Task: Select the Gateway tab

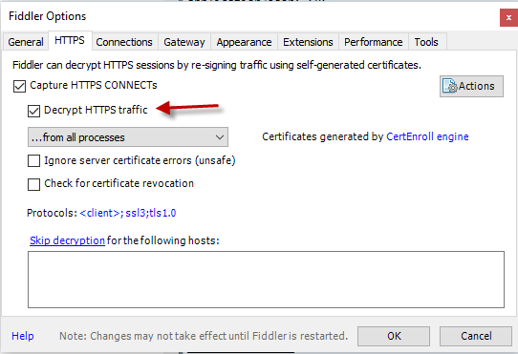Action: coord(184,42)
